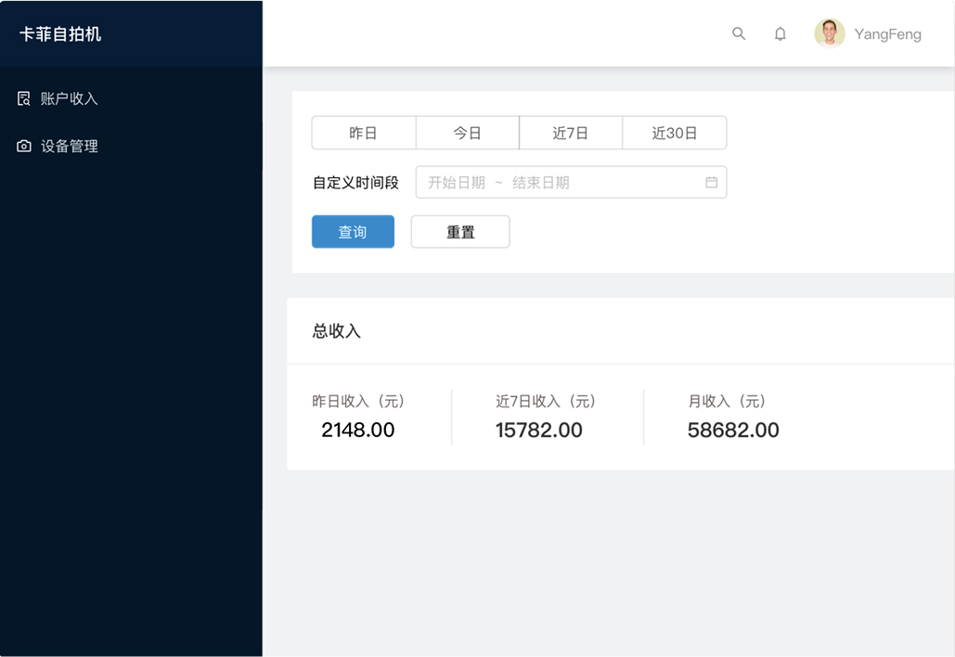Select the 昨日 time filter
Viewport: 955px width, 657px height.
tap(363, 133)
